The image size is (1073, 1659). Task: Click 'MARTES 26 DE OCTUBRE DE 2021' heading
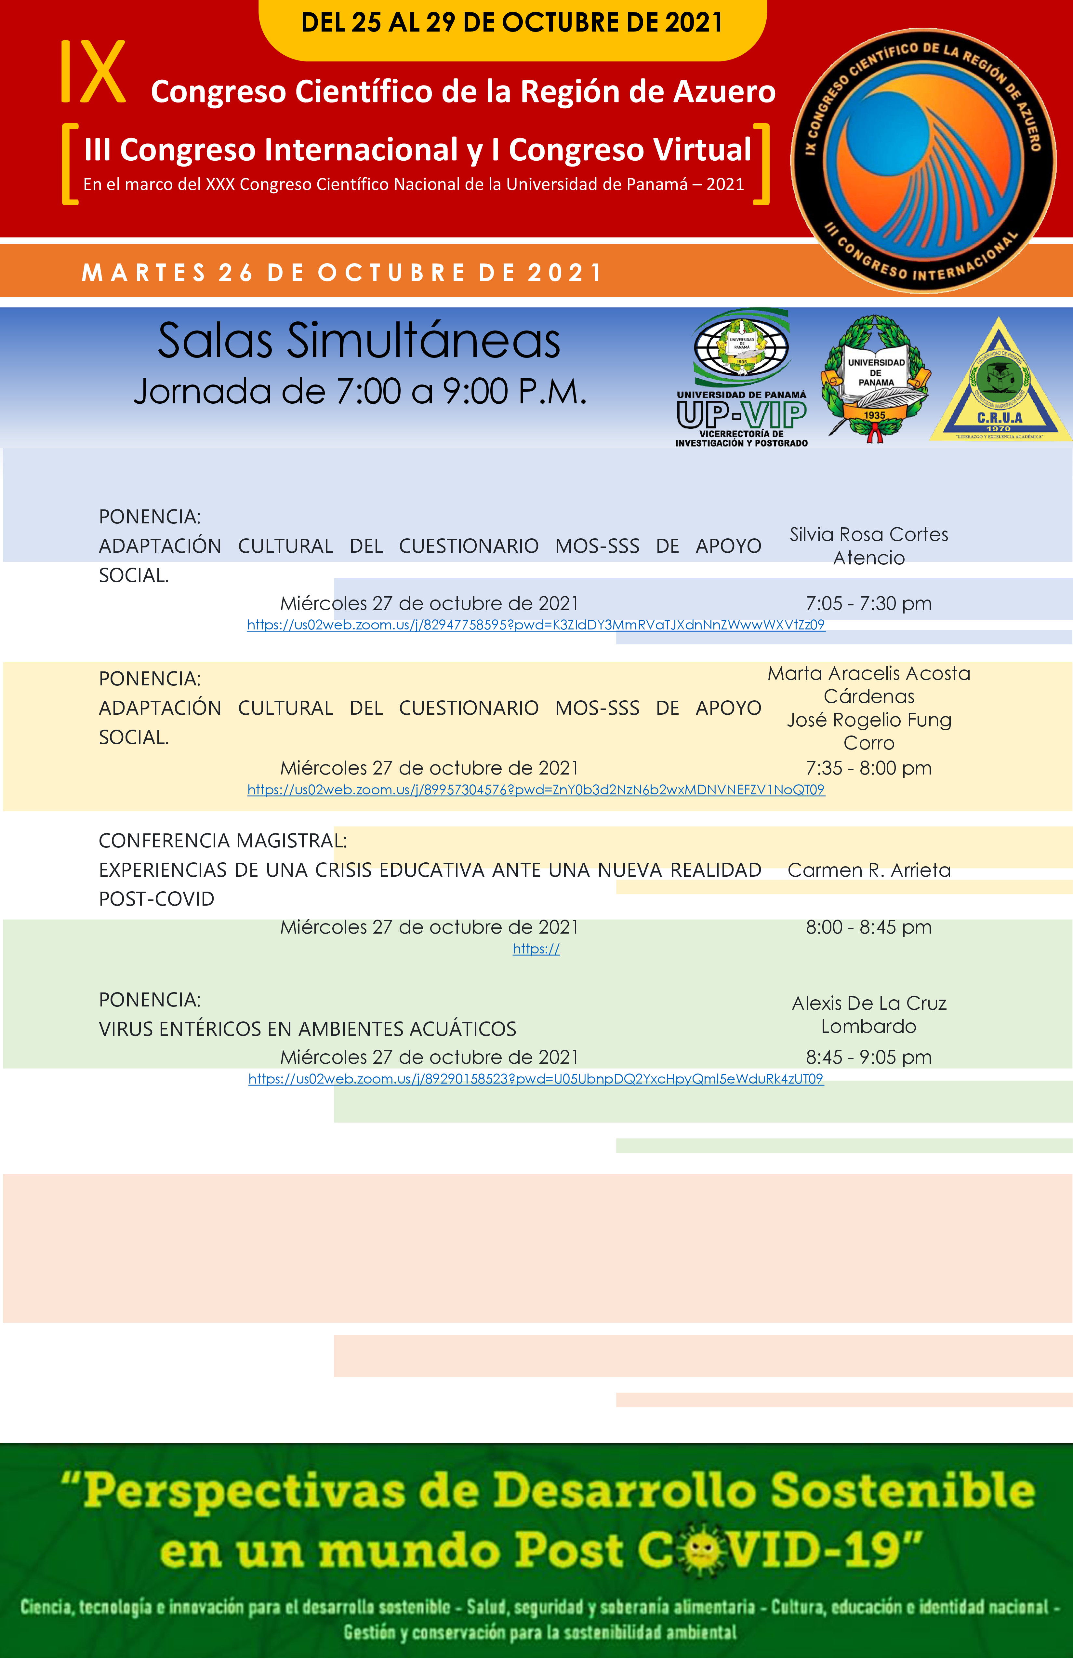341,272
